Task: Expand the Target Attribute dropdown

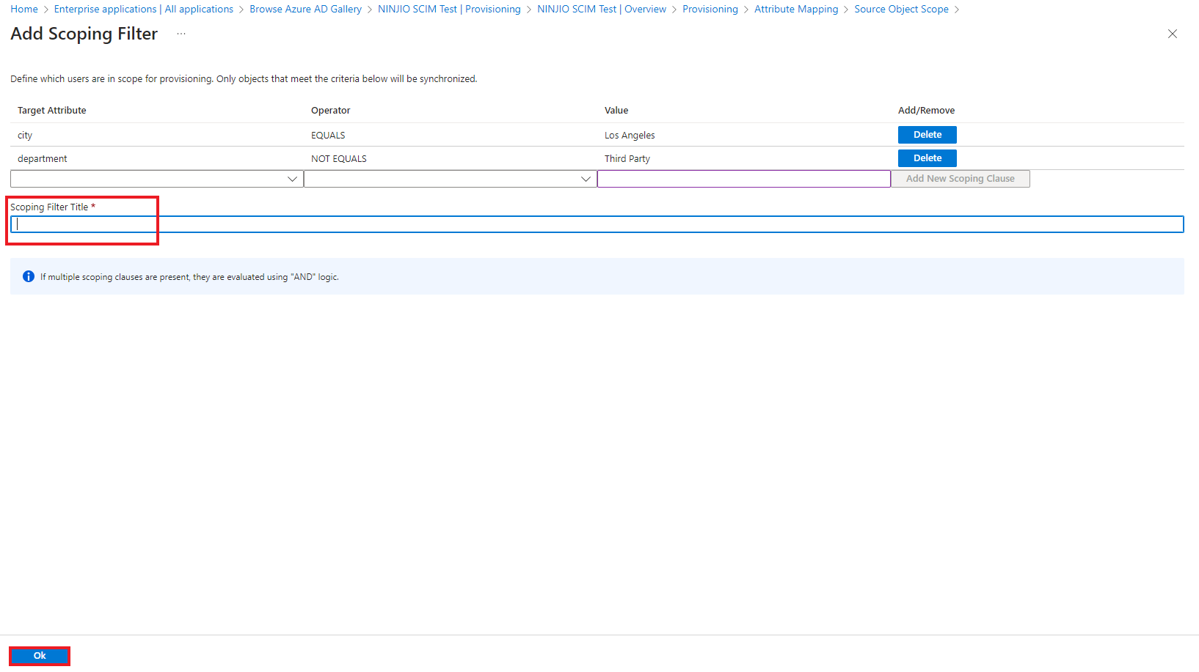Action: pos(156,179)
